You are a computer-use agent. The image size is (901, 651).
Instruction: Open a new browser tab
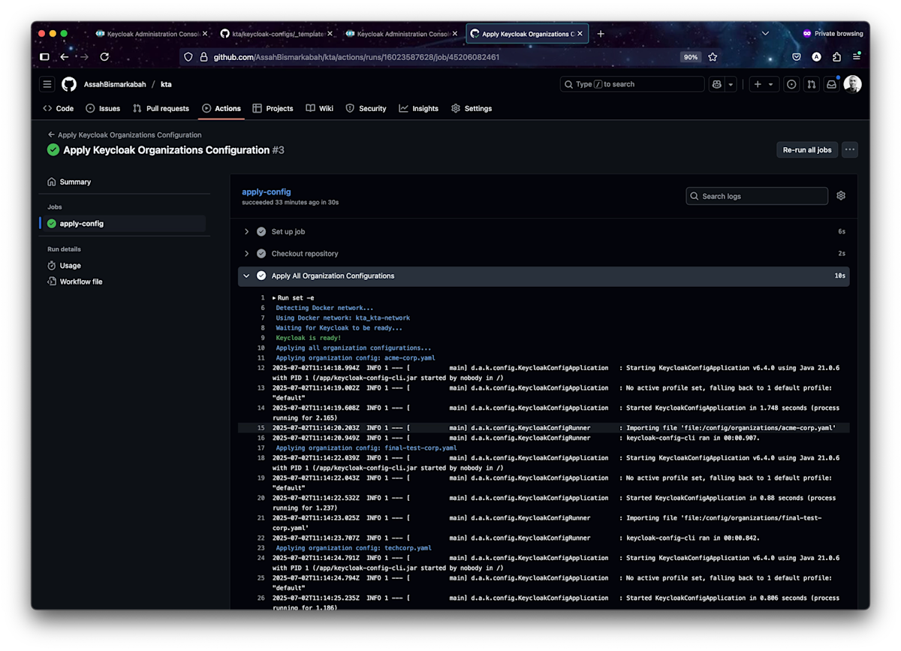(601, 34)
